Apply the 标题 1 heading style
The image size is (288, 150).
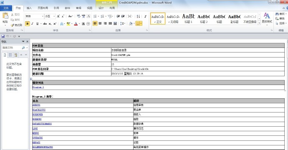pyautogui.click(x=188, y=18)
